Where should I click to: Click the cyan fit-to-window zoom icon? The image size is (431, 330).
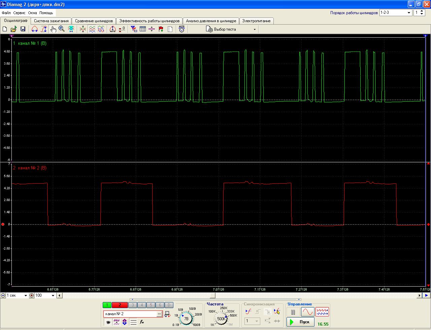click(x=71, y=29)
